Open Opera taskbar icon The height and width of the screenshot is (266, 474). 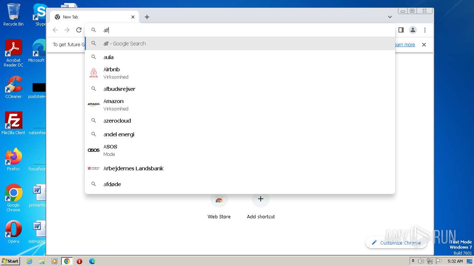click(79, 261)
